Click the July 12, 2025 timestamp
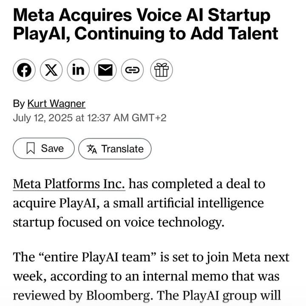The image size is (306, 306). pyautogui.click(x=89, y=118)
